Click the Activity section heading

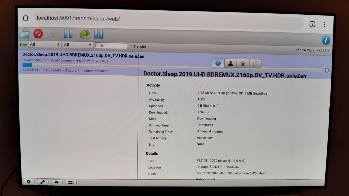click(x=153, y=85)
